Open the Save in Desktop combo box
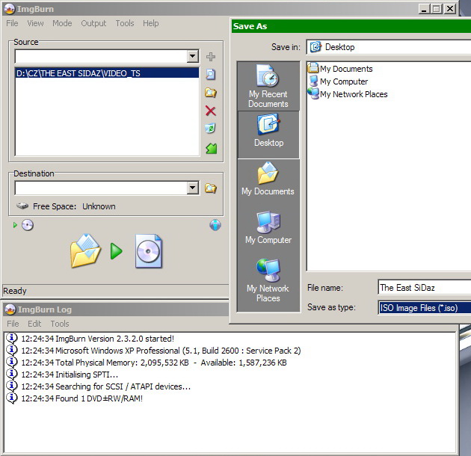 click(x=389, y=47)
